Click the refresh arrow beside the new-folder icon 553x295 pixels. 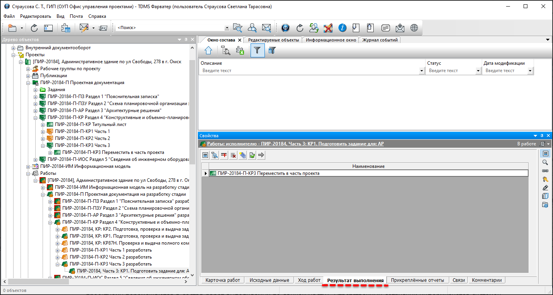(x=34, y=28)
